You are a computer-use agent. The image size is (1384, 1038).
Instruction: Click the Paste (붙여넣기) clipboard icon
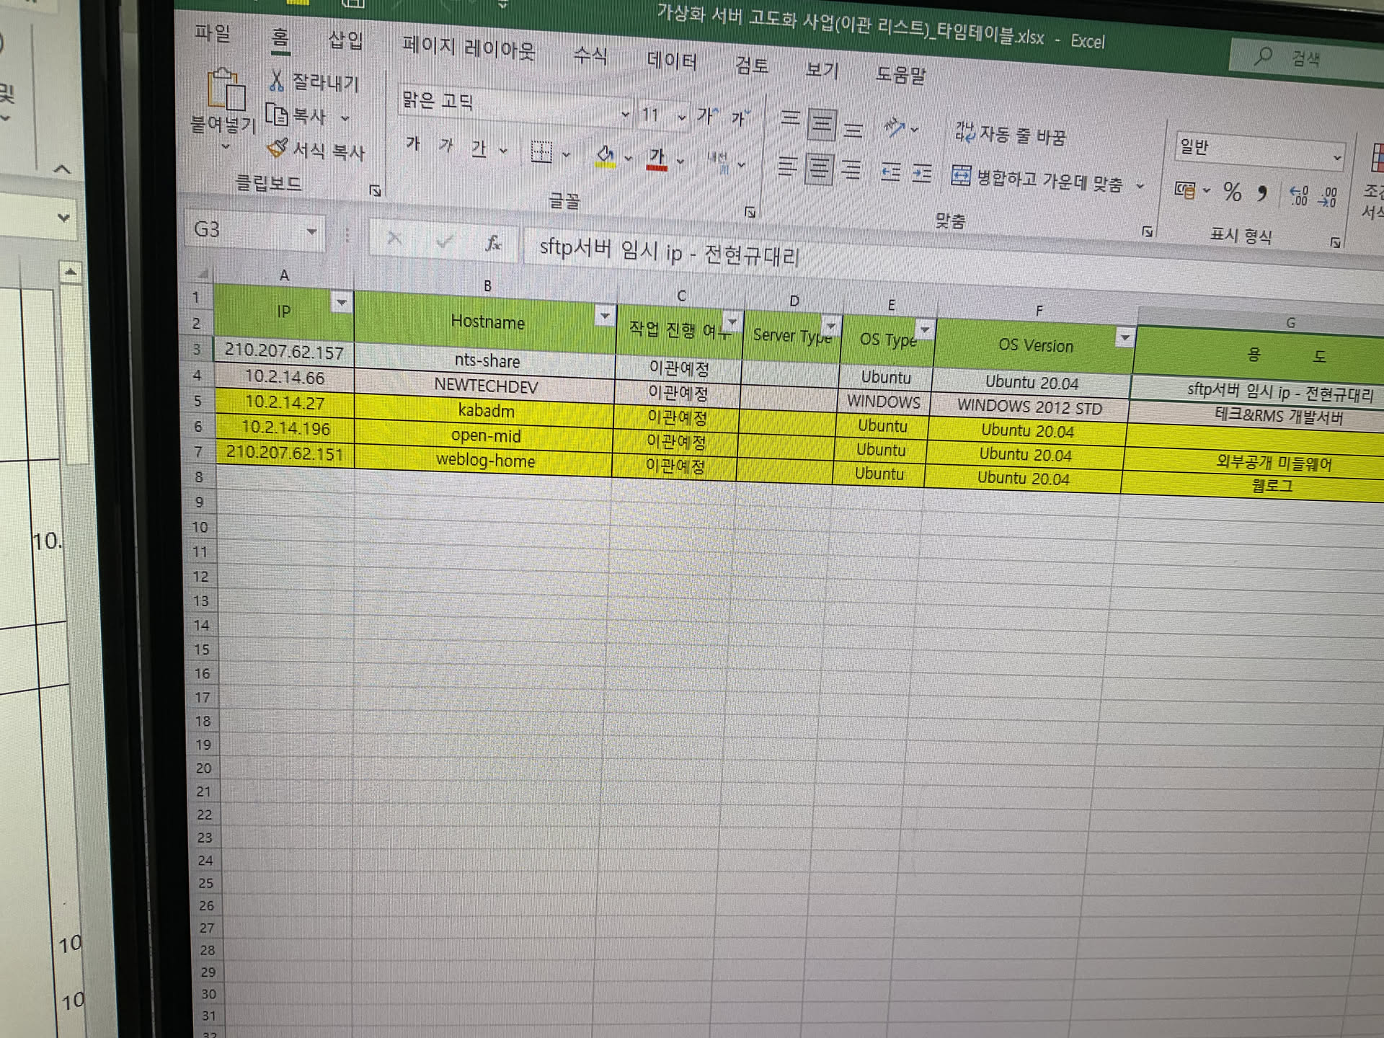click(226, 89)
